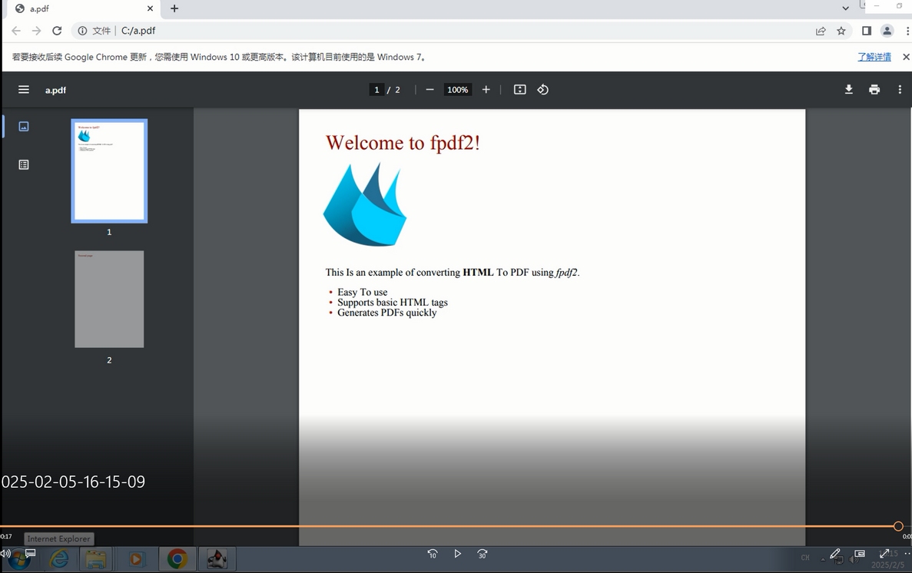Viewport: 912px width, 573px height.
Task: Open the 了解详情 link
Action: click(x=874, y=57)
